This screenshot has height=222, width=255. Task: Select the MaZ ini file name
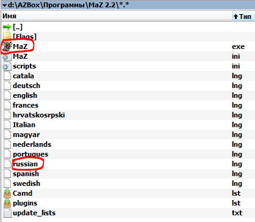pyautogui.click(x=20, y=56)
